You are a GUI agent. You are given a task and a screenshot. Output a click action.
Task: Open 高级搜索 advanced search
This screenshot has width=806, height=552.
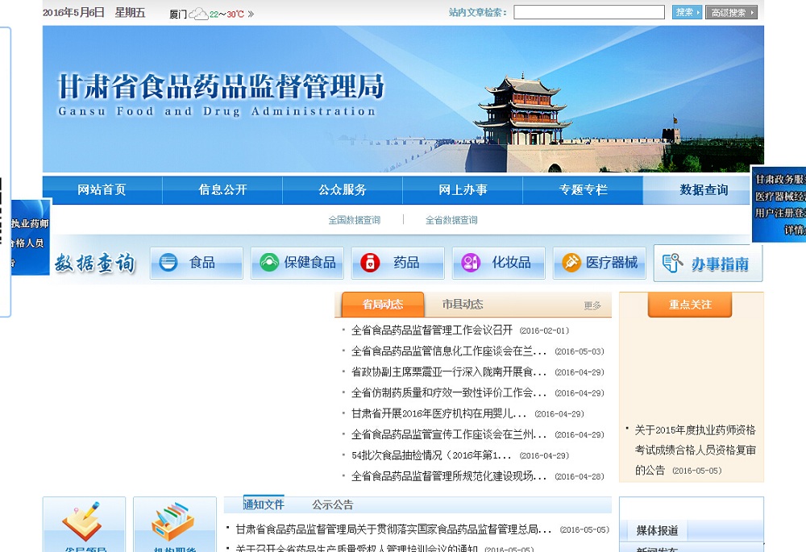coord(732,12)
